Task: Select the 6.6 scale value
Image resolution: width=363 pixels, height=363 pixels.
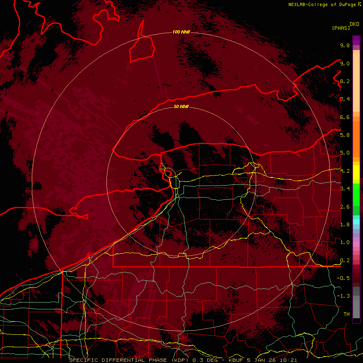Action: (x=345, y=117)
